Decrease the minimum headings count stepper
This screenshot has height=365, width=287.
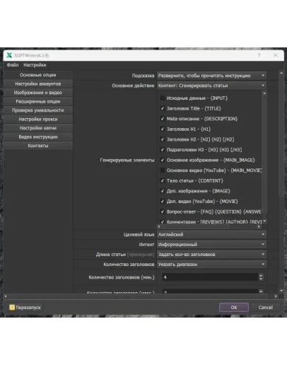pos(261,279)
